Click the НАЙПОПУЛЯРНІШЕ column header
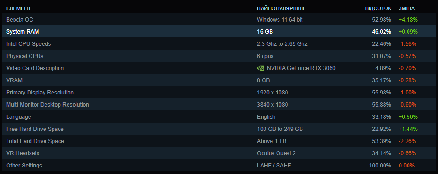Image resolution: width=438 pixels, height=174 pixels. pyautogui.click(x=281, y=8)
